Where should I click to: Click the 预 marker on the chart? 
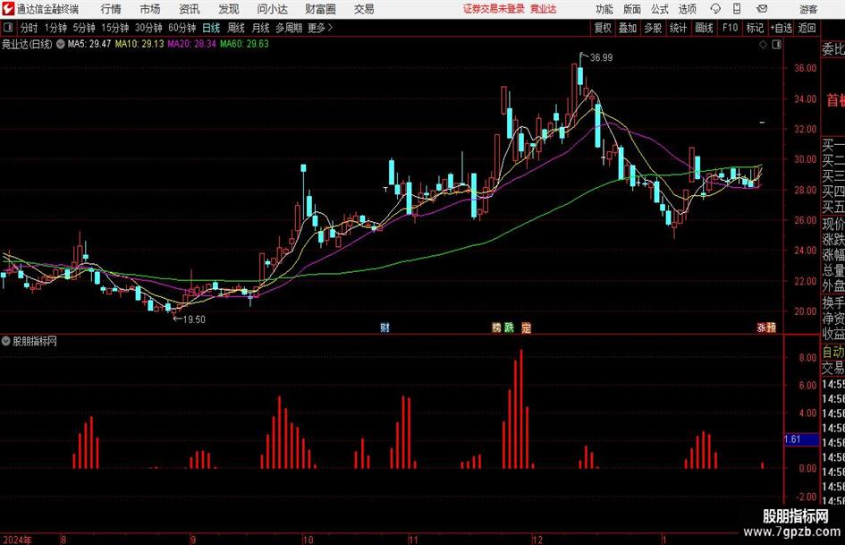(772, 327)
